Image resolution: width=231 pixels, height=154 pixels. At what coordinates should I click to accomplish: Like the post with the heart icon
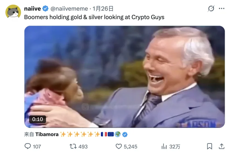[x=119, y=146]
